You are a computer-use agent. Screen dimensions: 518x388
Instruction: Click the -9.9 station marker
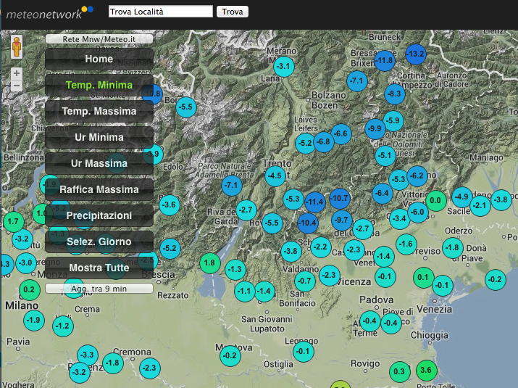375,129
